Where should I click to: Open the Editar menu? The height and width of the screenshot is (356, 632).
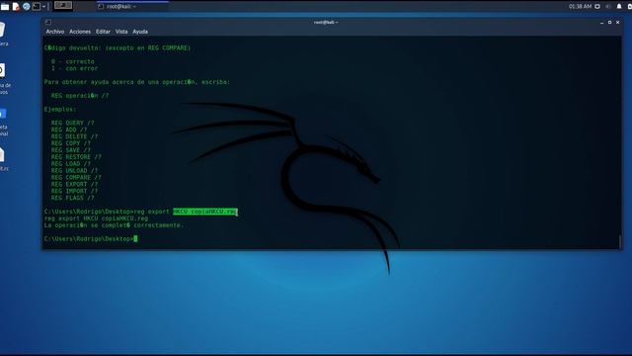pyautogui.click(x=103, y=32)
